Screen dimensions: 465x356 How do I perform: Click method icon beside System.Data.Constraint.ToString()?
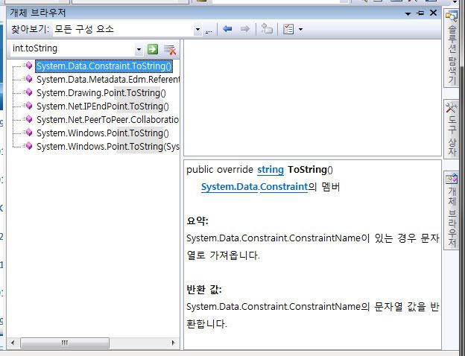click(28, 66)
